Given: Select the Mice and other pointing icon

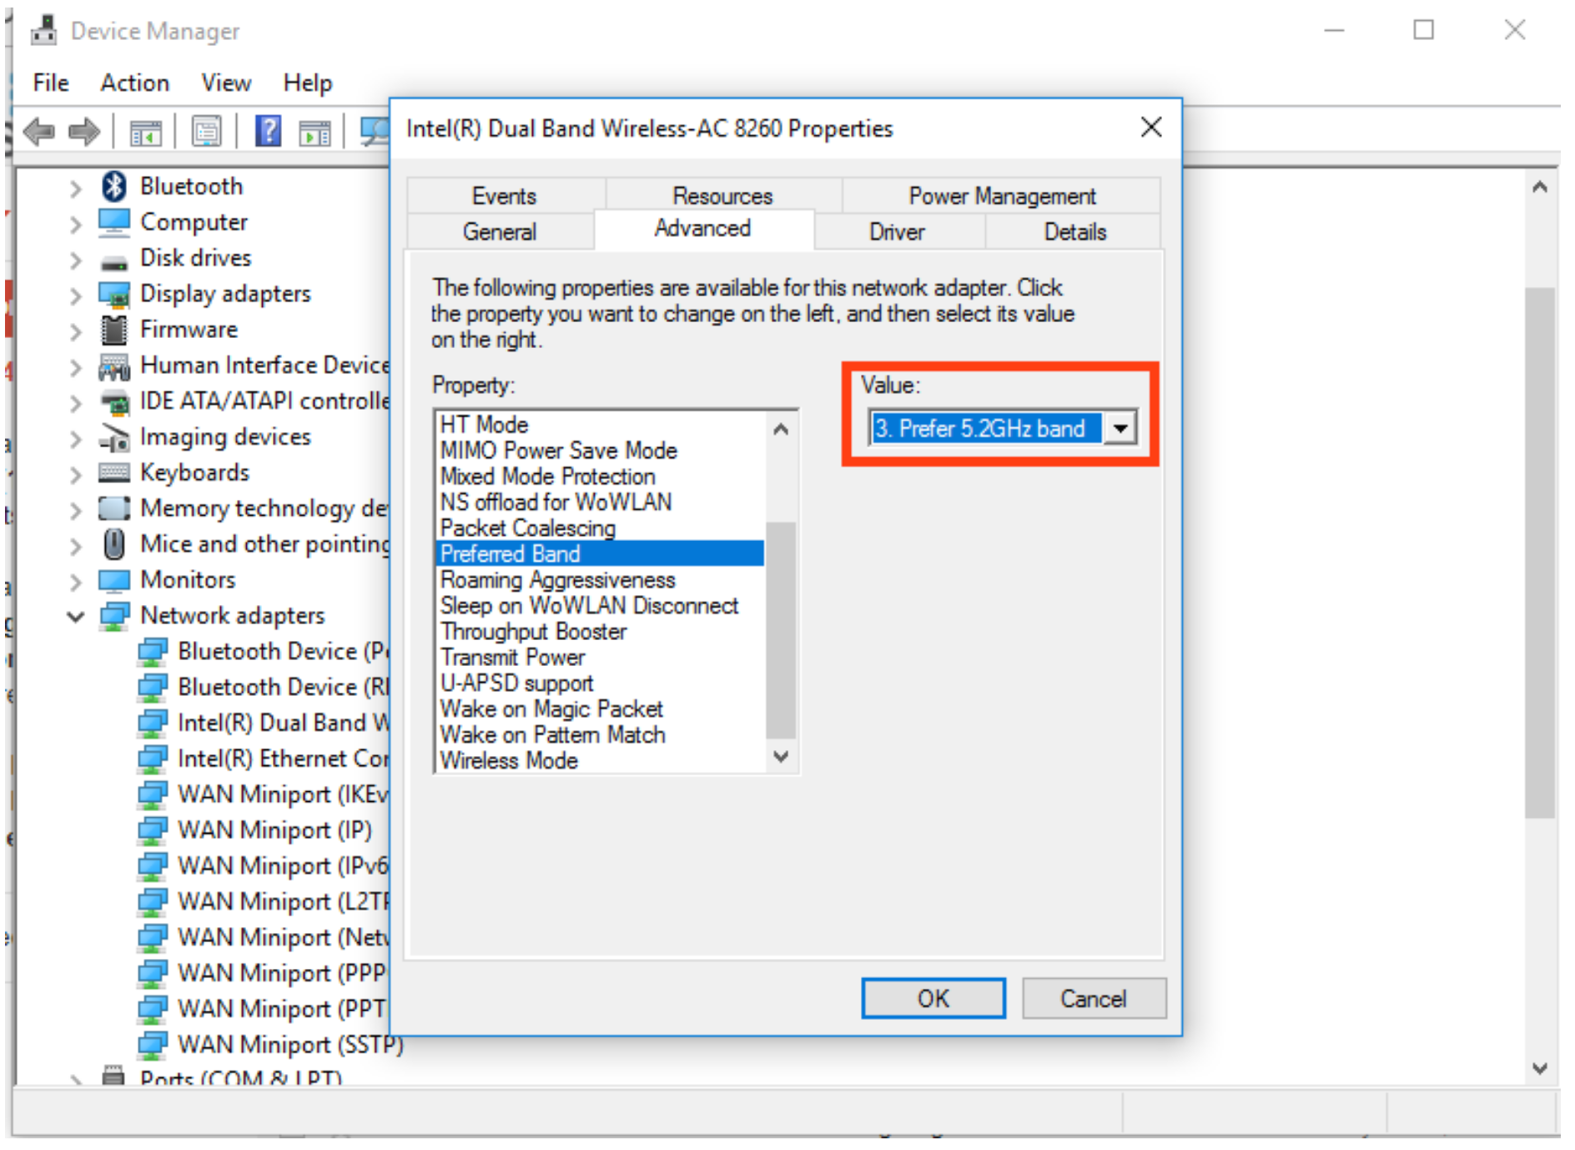Looking at the screenshot, I should click(x=113, y=544).
